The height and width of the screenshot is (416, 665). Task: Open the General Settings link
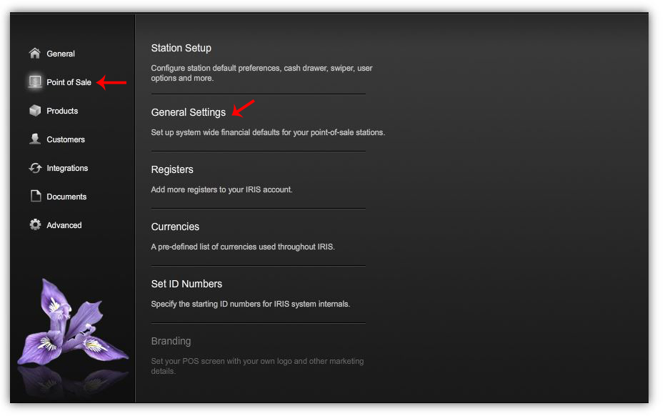point(188,112)
